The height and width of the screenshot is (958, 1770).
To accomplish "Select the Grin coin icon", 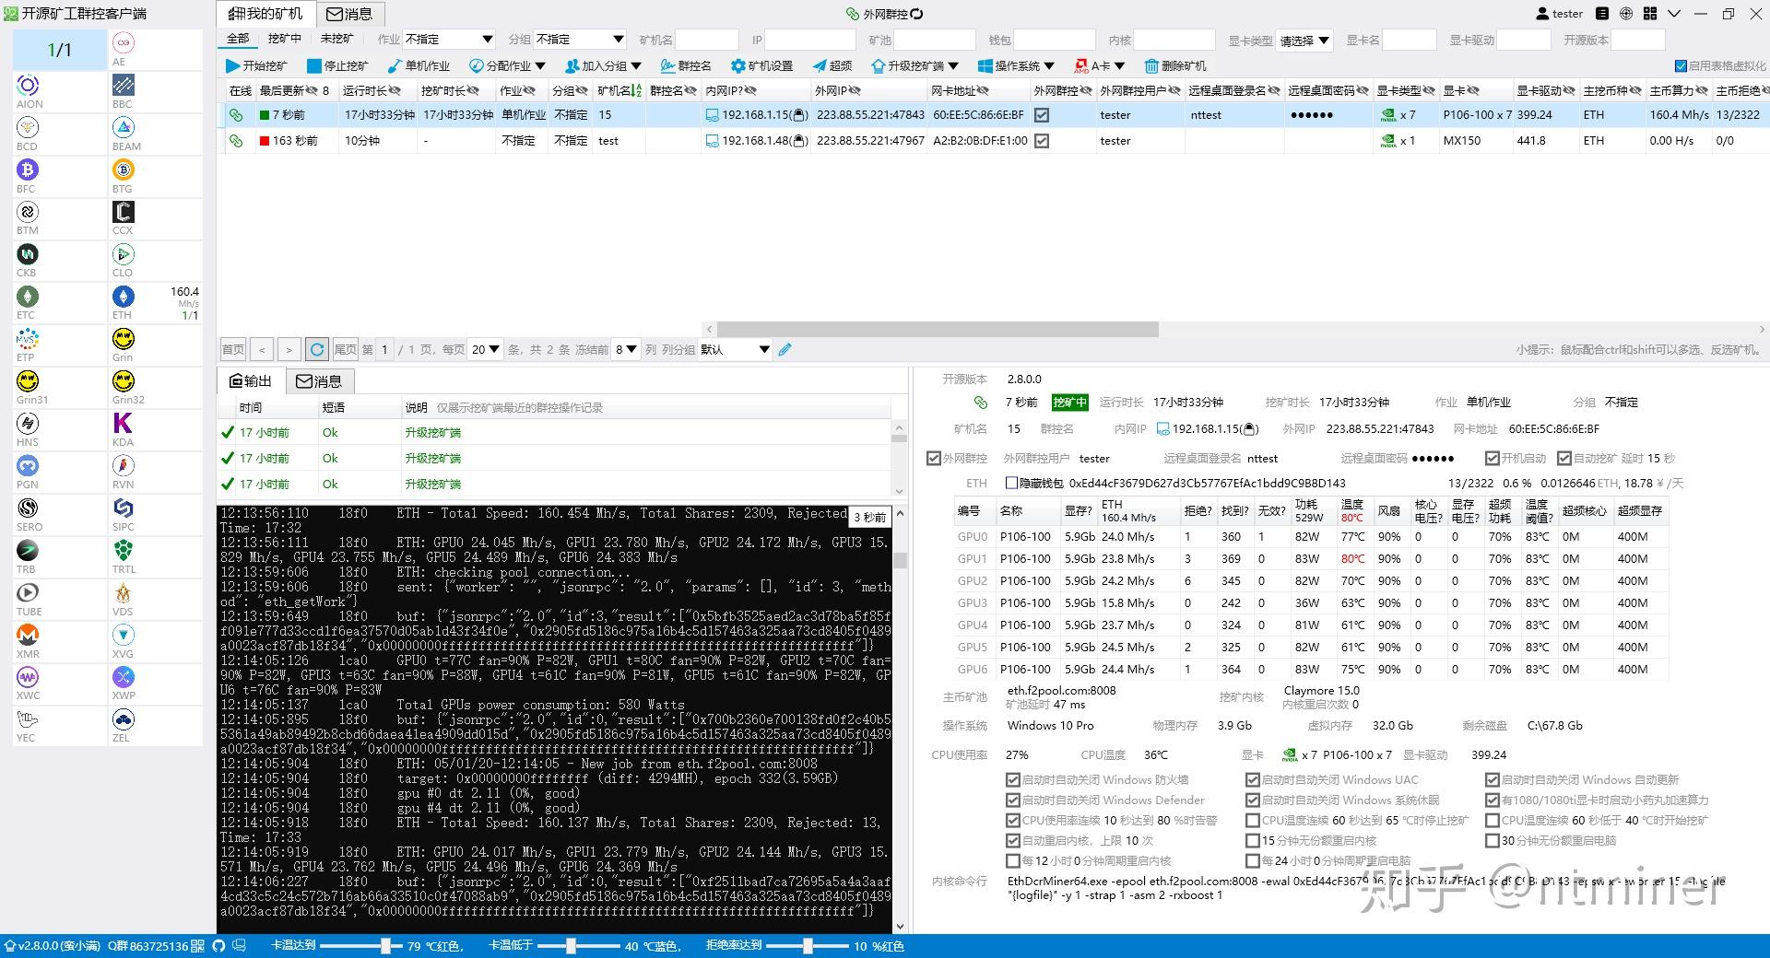I will coord(124,338).
